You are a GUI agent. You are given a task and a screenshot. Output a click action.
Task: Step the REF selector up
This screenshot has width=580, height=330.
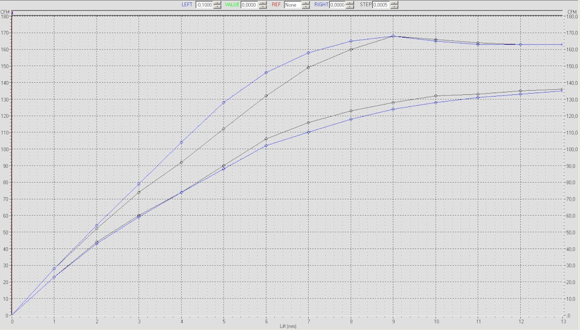point(306,2)
